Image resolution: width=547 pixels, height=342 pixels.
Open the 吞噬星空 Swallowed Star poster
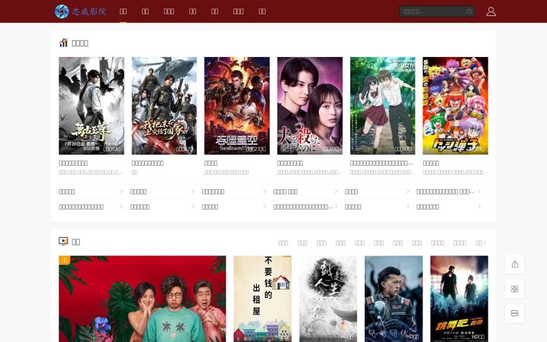[x=237, y=106]
